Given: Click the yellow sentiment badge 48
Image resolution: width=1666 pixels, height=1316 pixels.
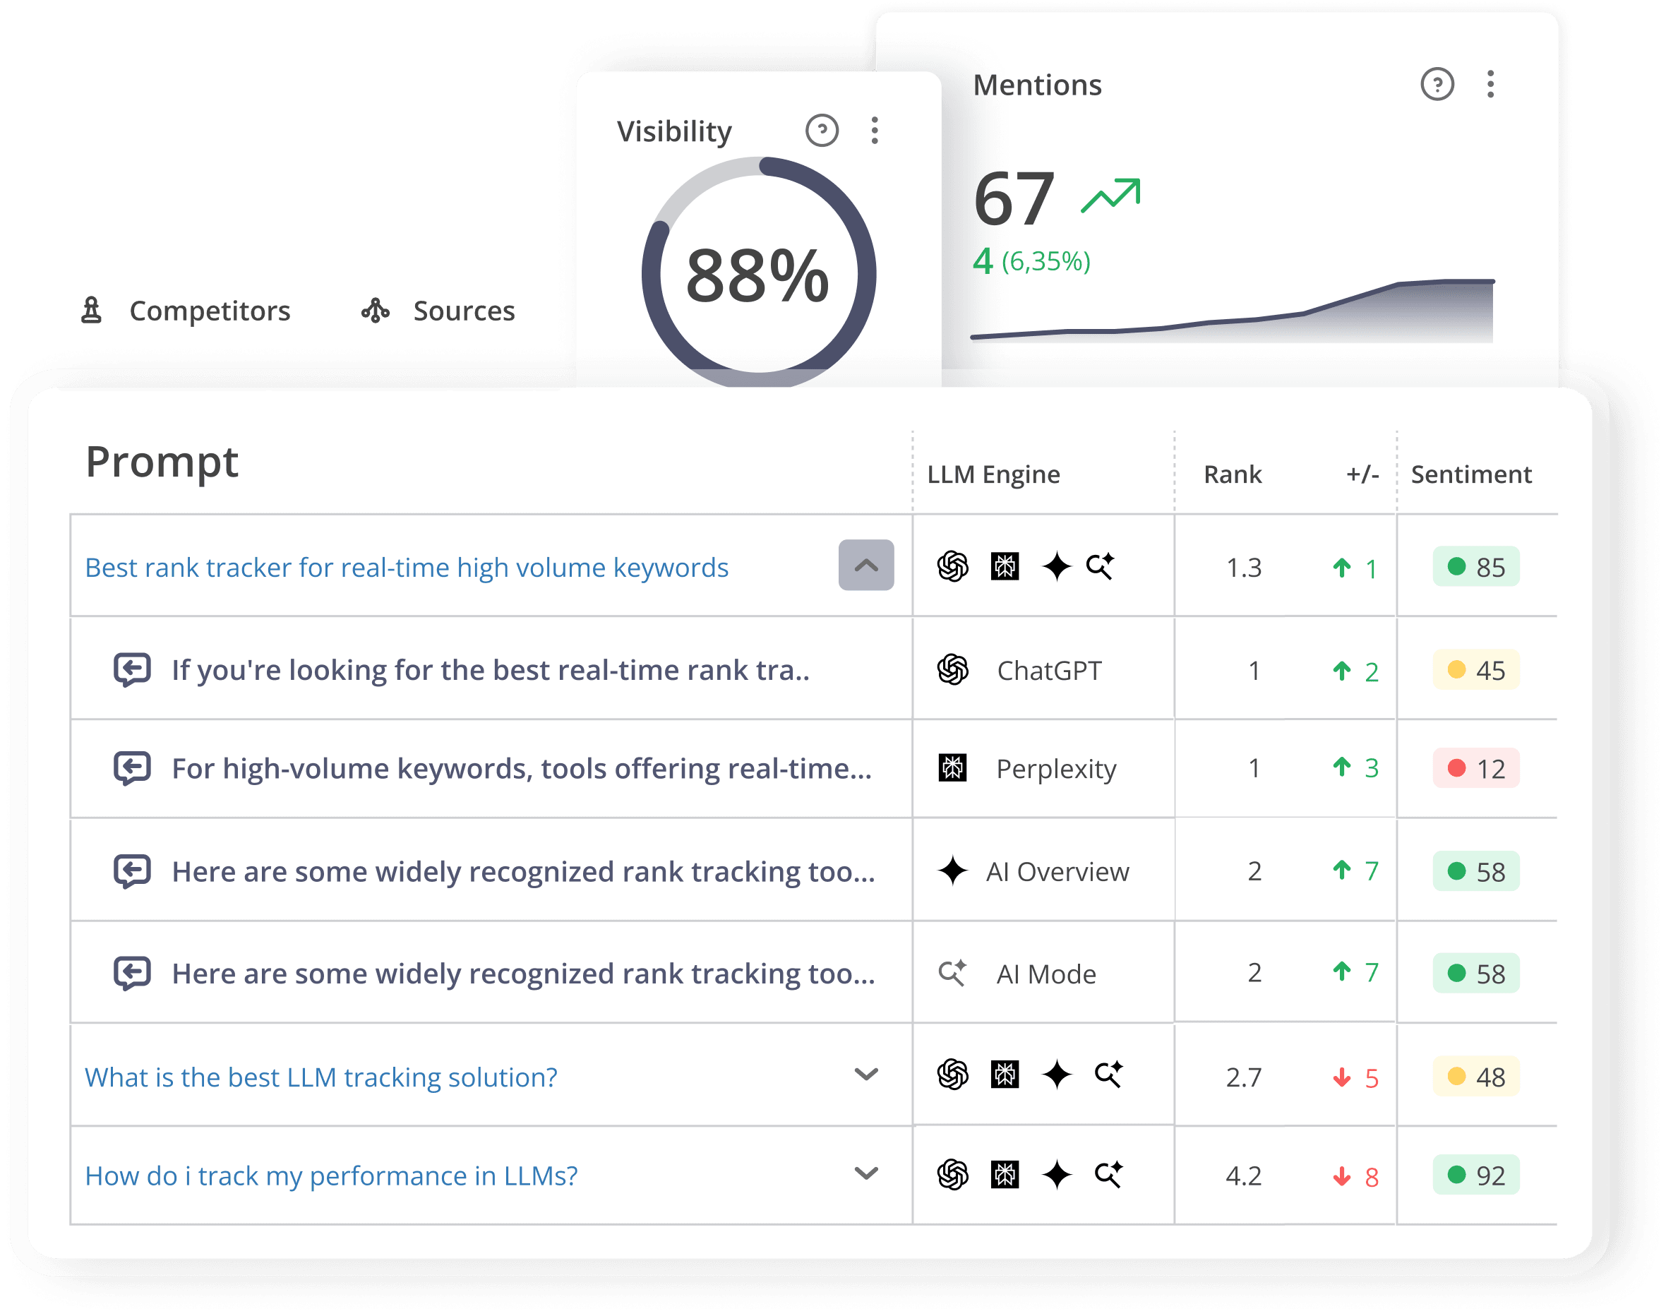Looking at the screenshot, I should [1476, 1077].
